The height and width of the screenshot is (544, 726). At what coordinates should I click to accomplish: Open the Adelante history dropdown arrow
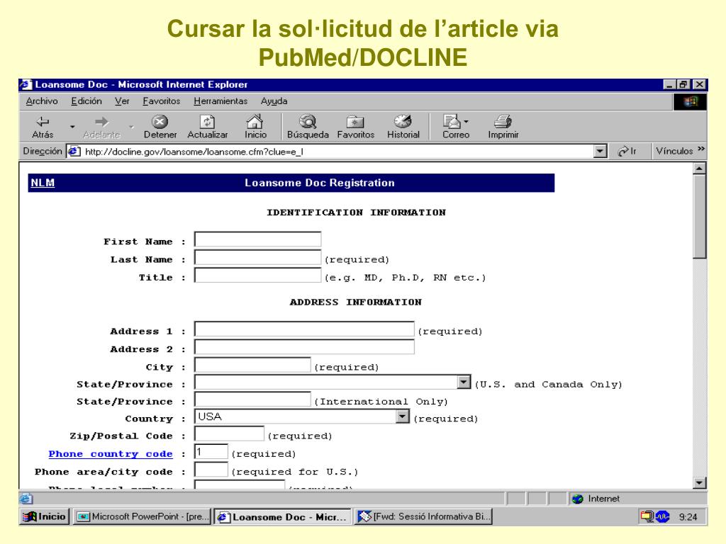[x=131, y=126]
